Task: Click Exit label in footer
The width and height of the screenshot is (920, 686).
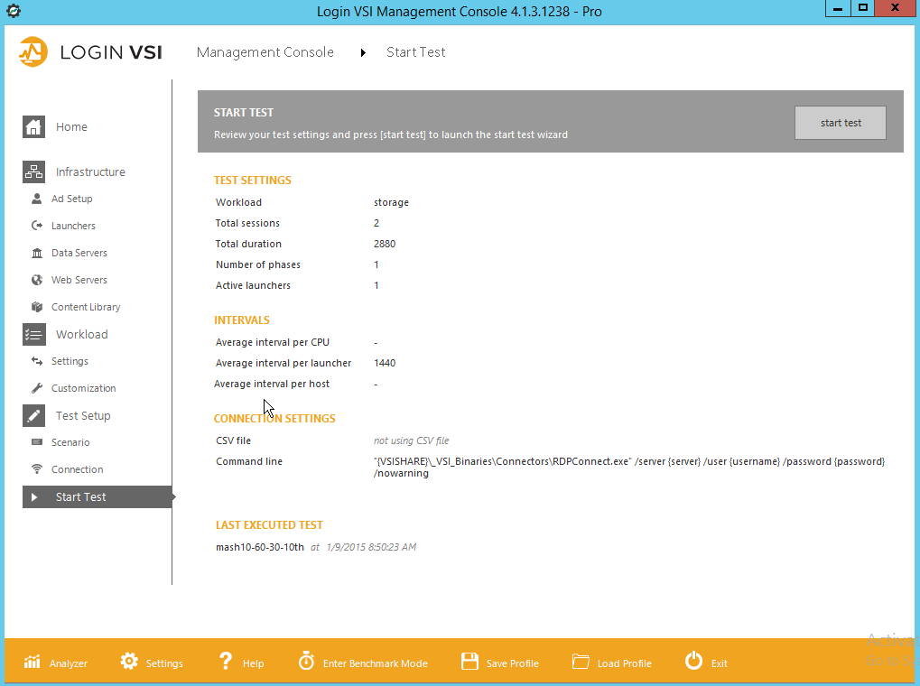Action: [x=719, y=663]
